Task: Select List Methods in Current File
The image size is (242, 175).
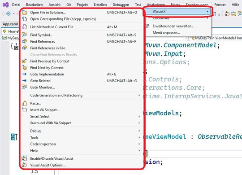Action: click(x=81, y=27)
